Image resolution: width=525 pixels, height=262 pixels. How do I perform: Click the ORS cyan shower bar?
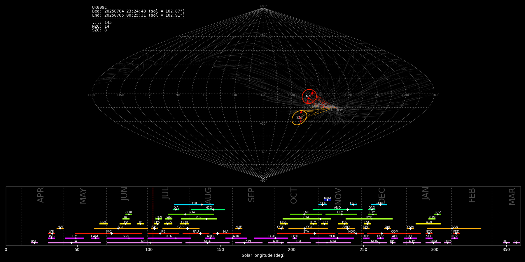[x=353, y=205]
